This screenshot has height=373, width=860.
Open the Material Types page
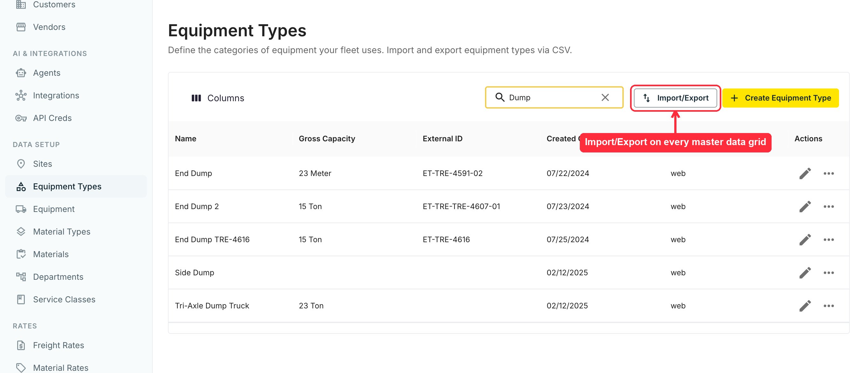coord(75,232)
